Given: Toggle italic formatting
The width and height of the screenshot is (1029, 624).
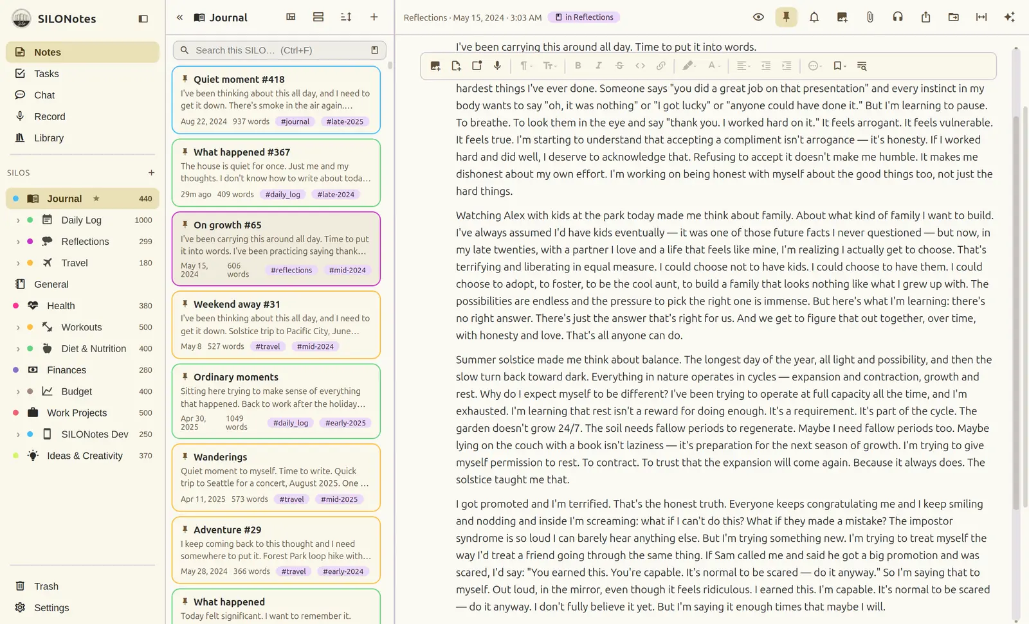Looking at the screenshot, I should point(599,66).
